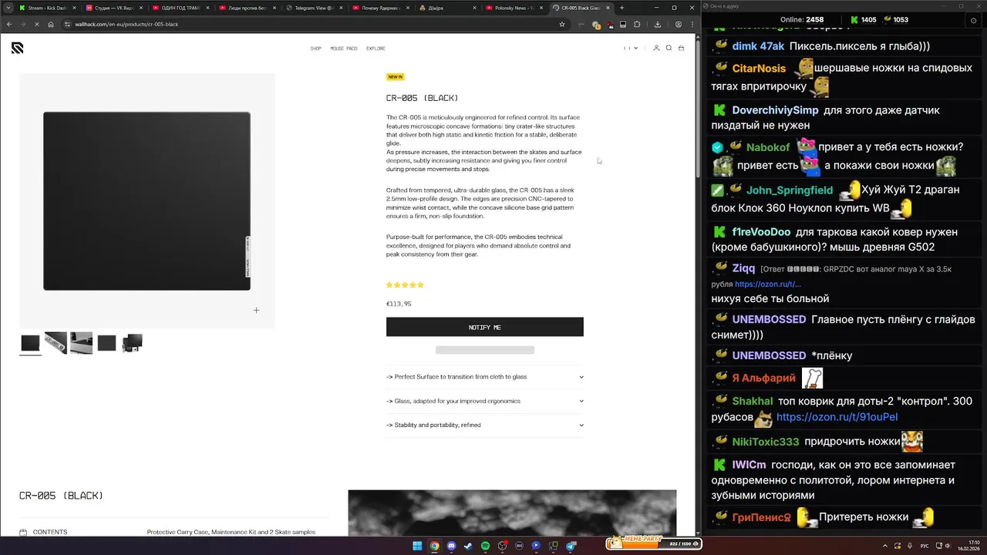Open Chrome from the taskbar

tap(434, 546)
